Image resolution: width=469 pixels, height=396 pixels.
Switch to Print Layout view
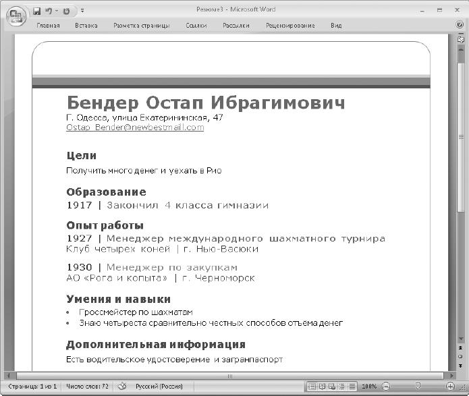[x=312, y=387]
